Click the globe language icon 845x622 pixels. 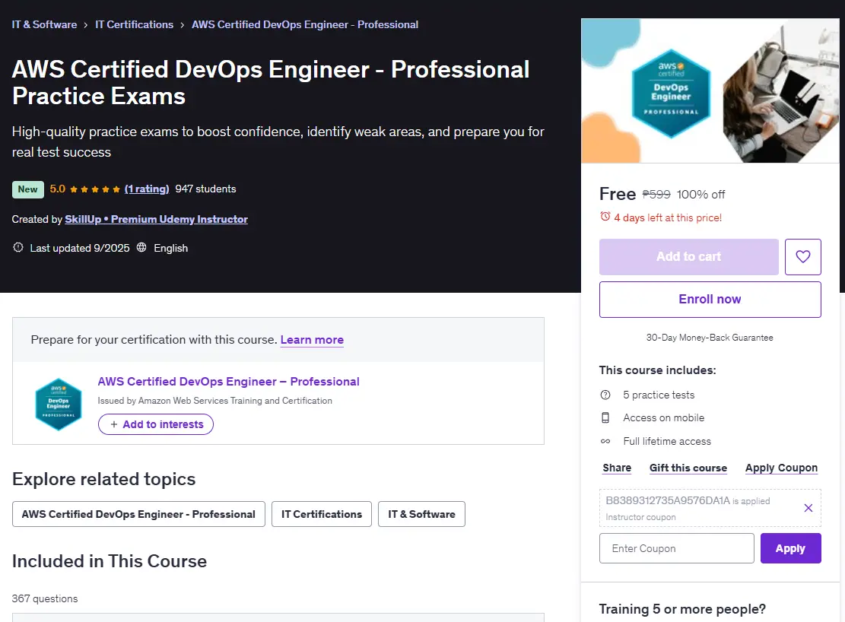pyautogui.click(x=141, y=247)
